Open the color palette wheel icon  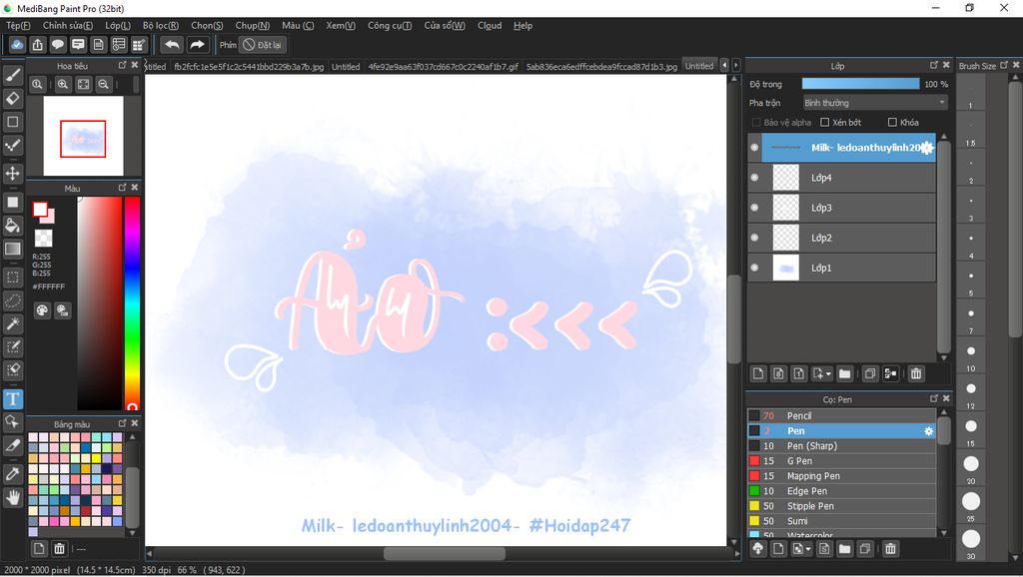tap(42, 310)
